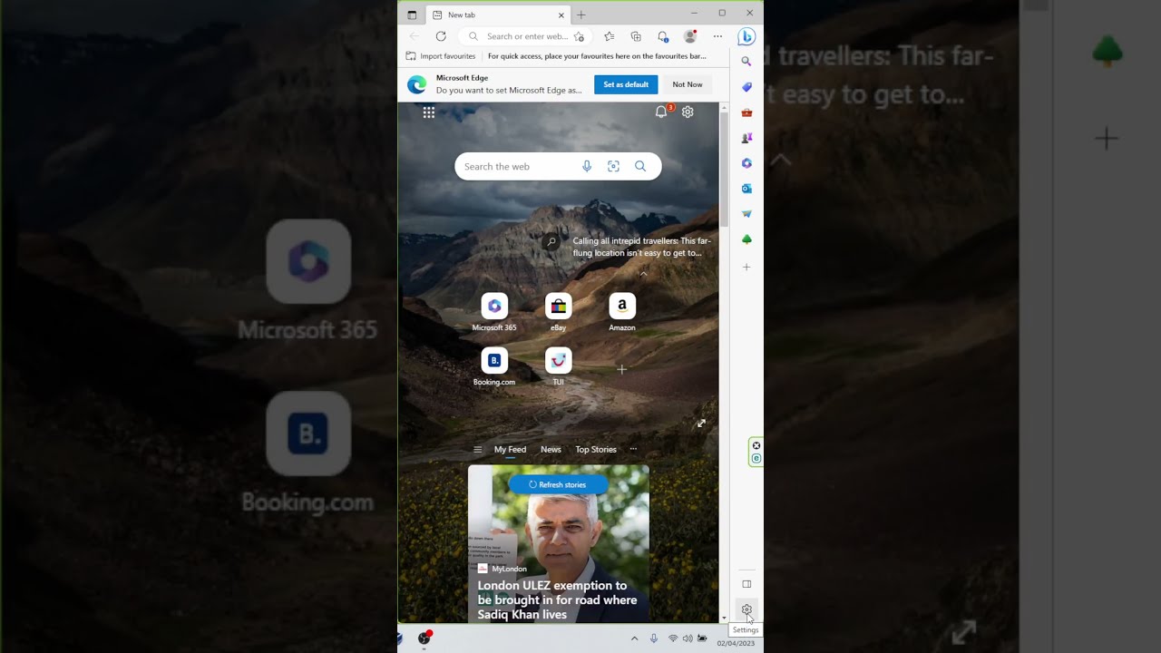Open Edge Settings and more menu

click(717, 36)
